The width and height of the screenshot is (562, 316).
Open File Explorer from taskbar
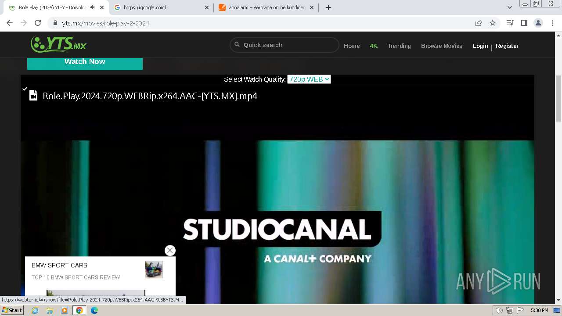point(50,310)
